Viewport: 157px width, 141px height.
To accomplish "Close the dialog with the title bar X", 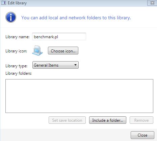I will (x=152, y=3).
